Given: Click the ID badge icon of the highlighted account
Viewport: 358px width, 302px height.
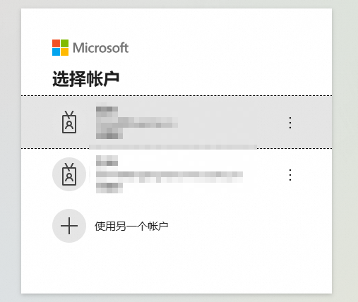Looking at the screenshot, I should click(x=69, y=122).
